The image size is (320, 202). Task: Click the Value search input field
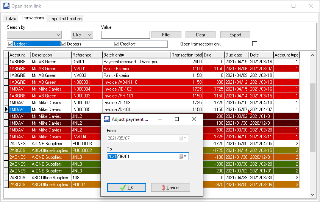click(x=125, y=35)
